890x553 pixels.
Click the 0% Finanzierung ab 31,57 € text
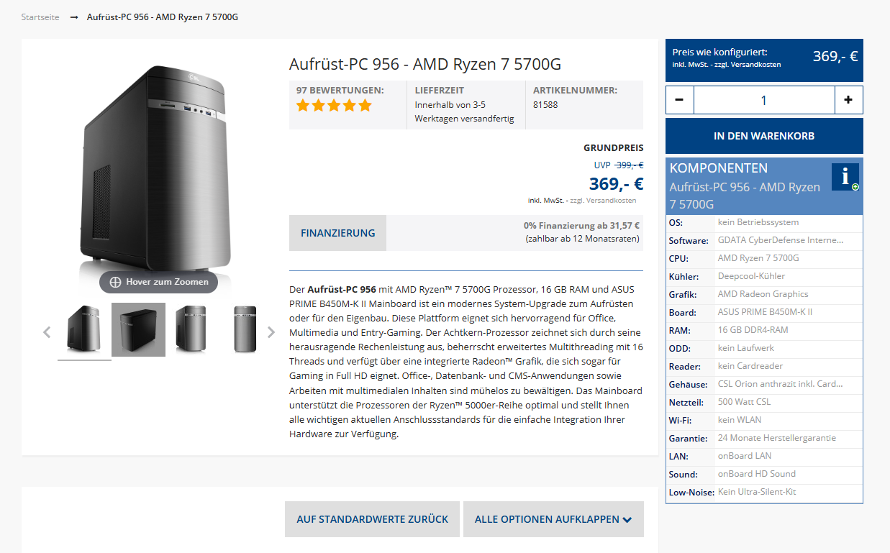point(581,226)
